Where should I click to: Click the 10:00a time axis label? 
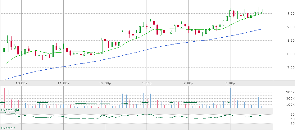coord(22,83)
